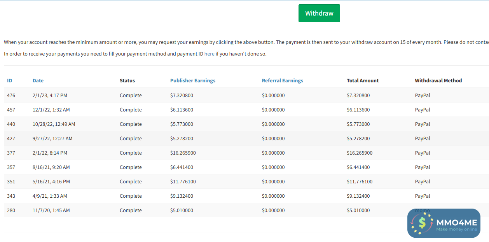Viewport: 489px width, 242px height.
Task: Click the date 12/1/22, 1:32 AM
Action: tap(51, 110)
